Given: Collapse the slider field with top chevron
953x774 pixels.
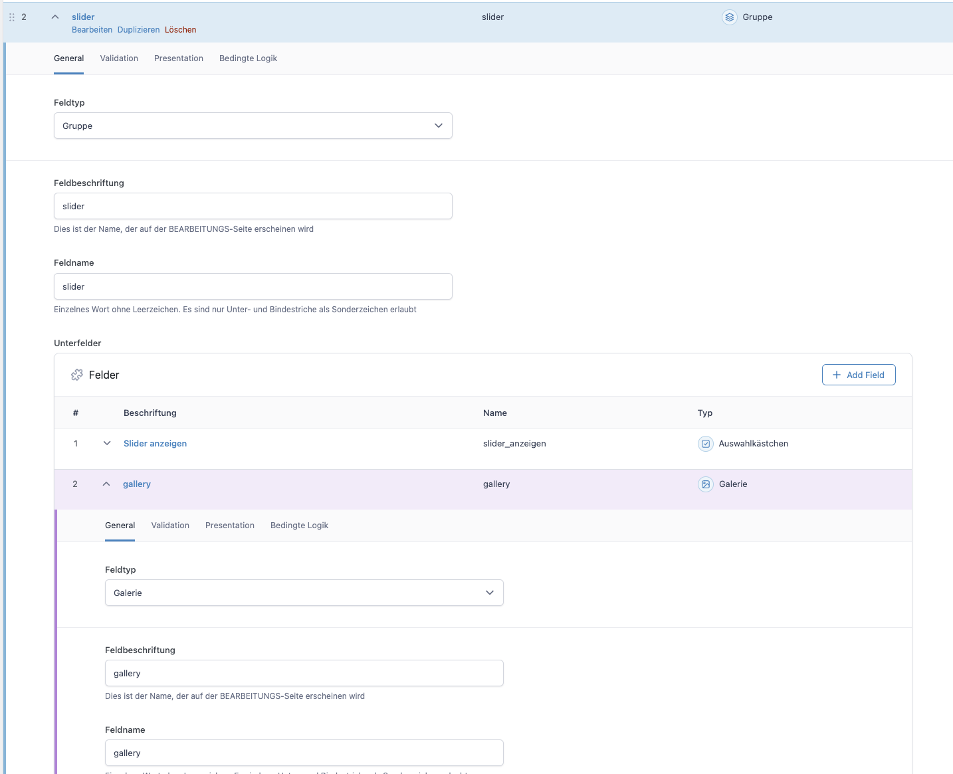Looking at the screenshot, I should [55, 17].
